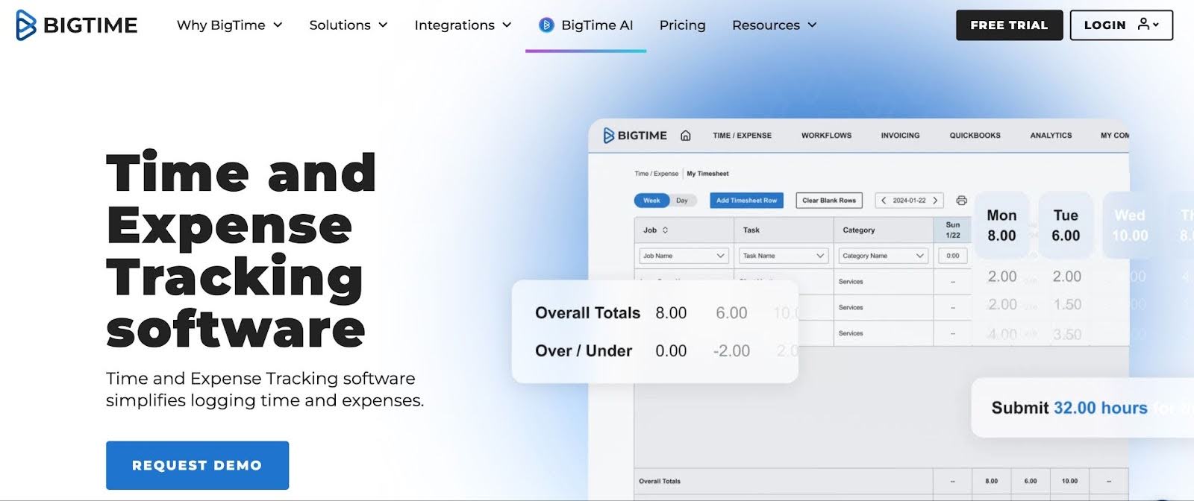Click the Time / Expense breadcrumb link
Image resolution: width=1194 pixels, height=501 pixels.
pyautogui.click(x=656, y=174)
